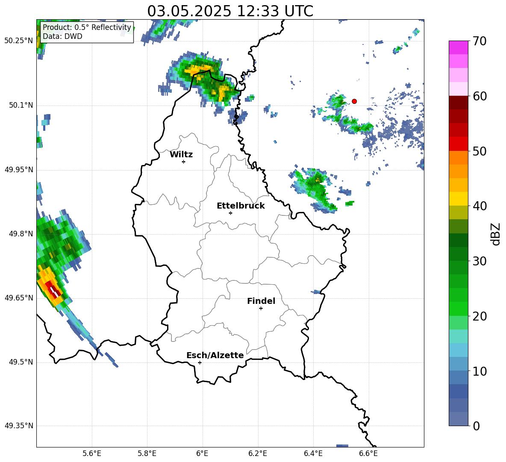Click the 49.5°N latitude label
506x462 pixels.
point(21,362)
